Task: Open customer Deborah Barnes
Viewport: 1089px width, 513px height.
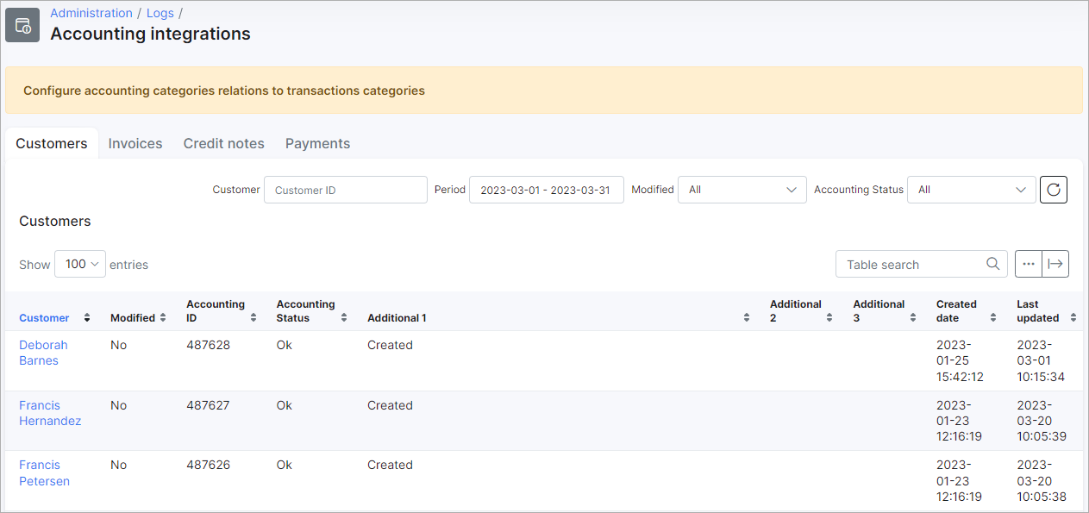Action: tap(43, 352)
